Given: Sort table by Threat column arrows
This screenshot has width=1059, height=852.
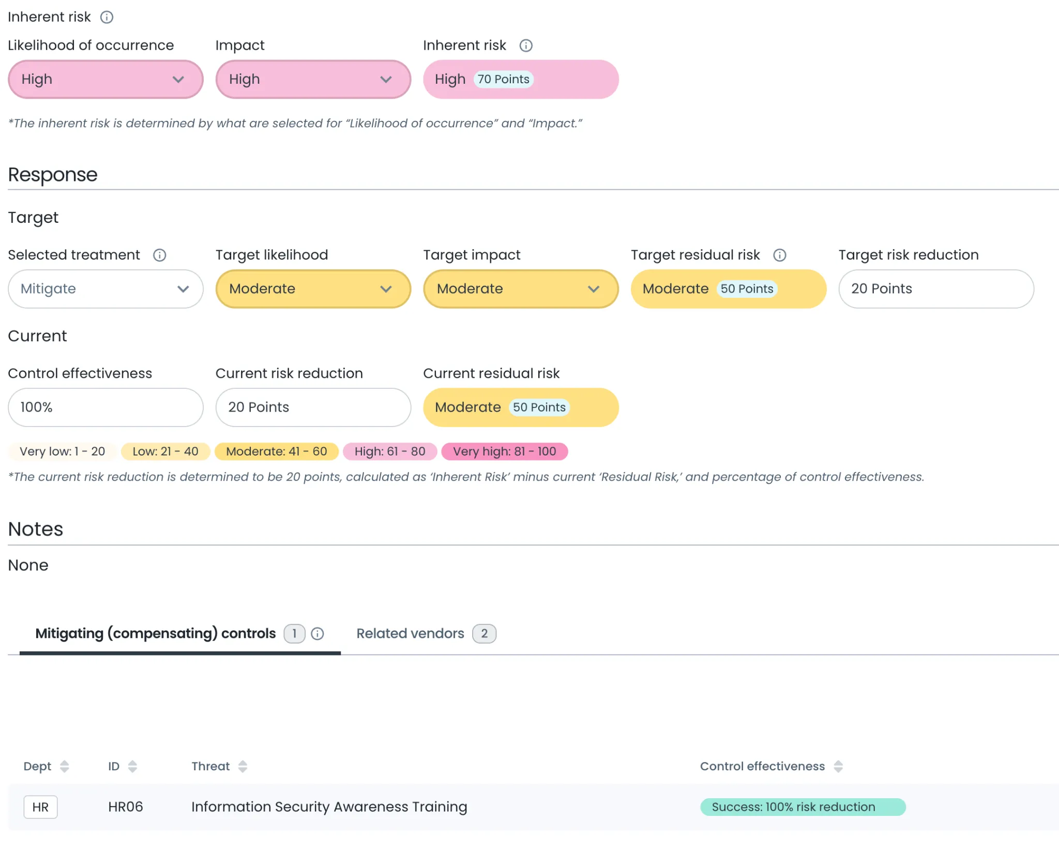Looking at the screenshot, I should tap(243, 766).
